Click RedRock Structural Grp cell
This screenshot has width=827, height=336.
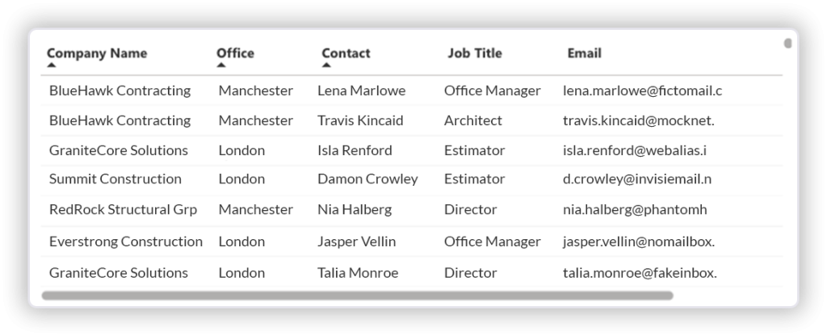(123, 209)
